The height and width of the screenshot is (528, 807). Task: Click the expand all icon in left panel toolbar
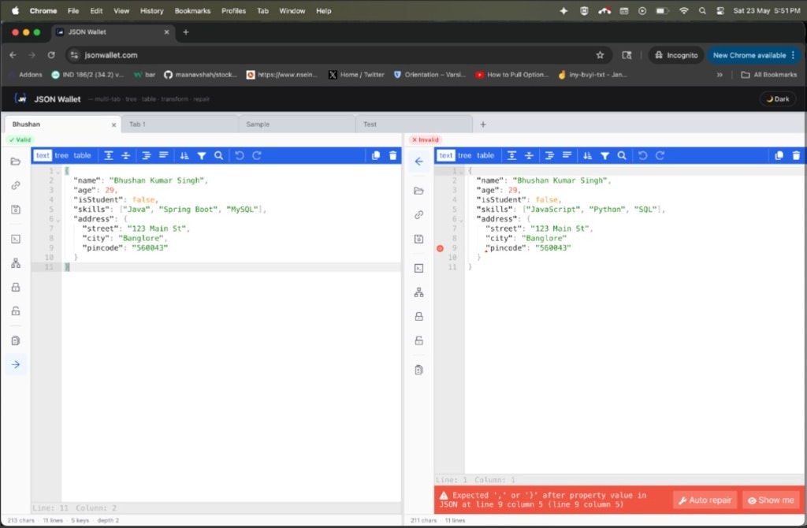click(x=109, y=155)
